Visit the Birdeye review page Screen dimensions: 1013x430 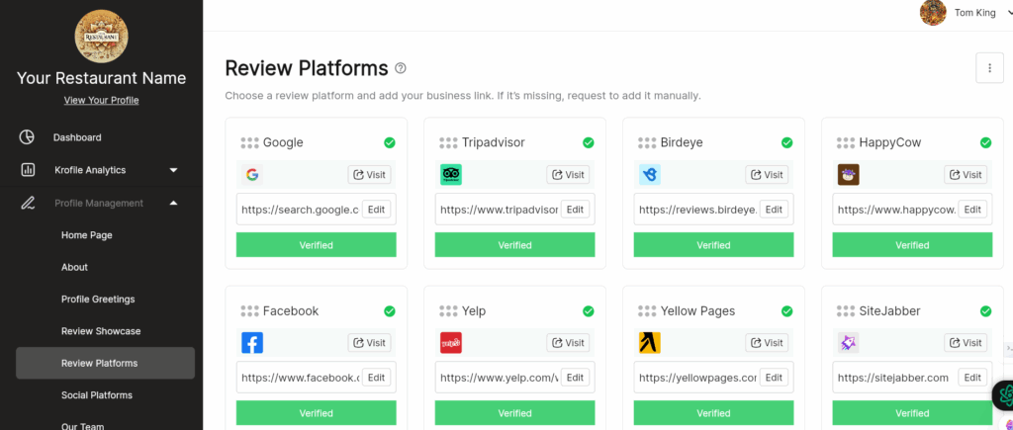tap(767, 174)
